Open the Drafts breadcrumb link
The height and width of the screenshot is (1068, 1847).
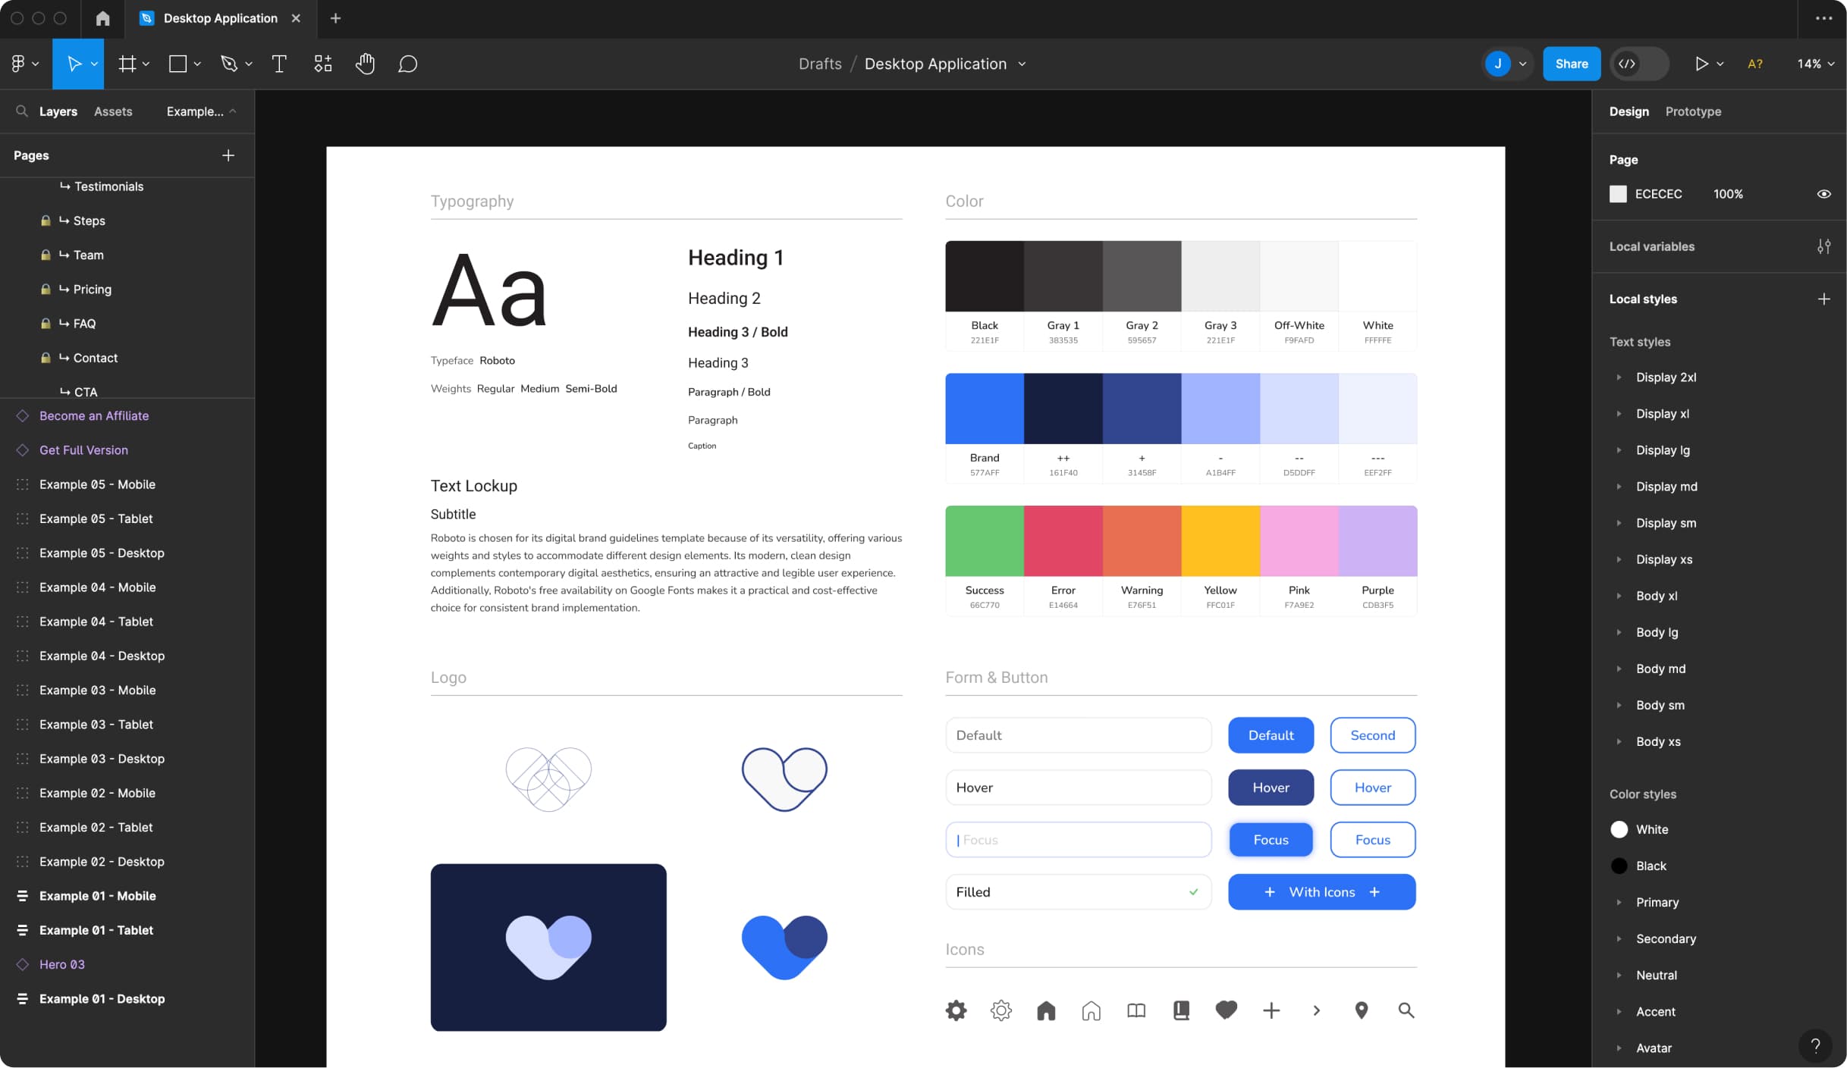tap(820, 64)
